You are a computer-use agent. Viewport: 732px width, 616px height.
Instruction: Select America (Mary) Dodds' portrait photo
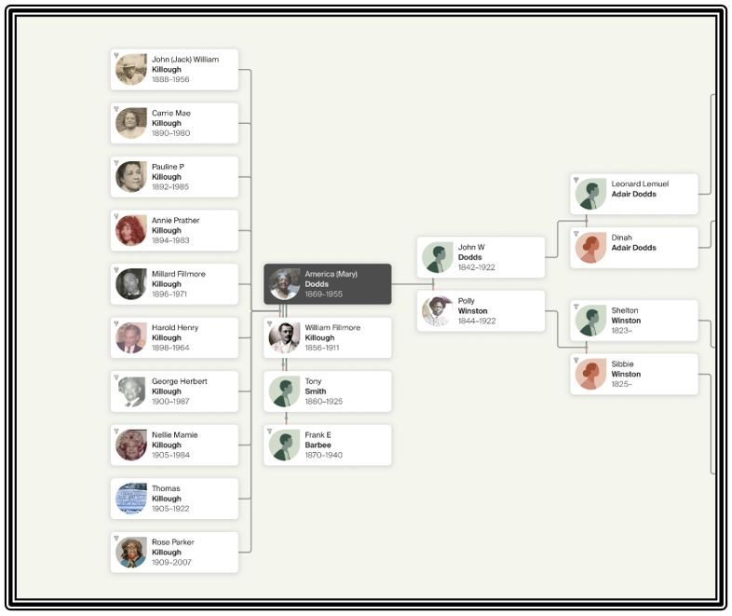click(x=285, y=284)
